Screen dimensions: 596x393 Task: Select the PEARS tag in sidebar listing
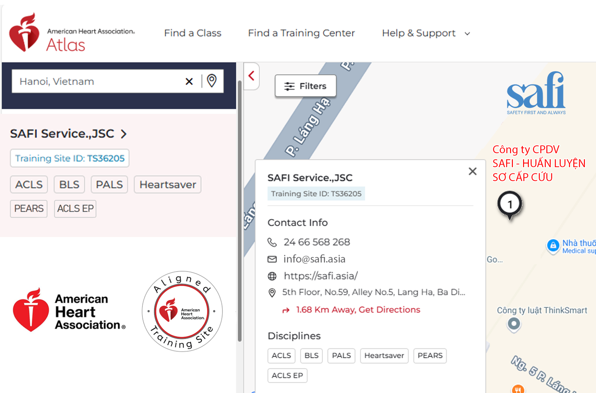pyautogui.click(x=29, y=208)
